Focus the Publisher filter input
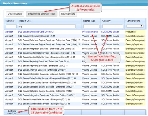 pos(11,26)
